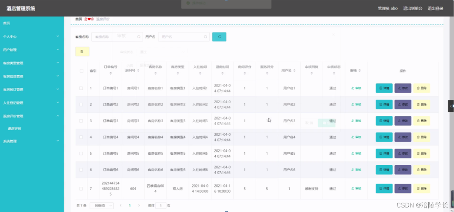454x212 pixels.
Task: Select page 1 in pagination
Action: [x=130, y=206]
